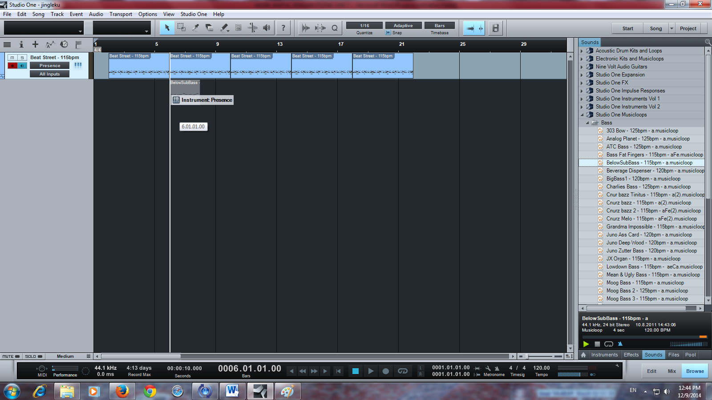Open the question mark help tool
Screen dimensions: 712x400
click(x=283, y=28)
